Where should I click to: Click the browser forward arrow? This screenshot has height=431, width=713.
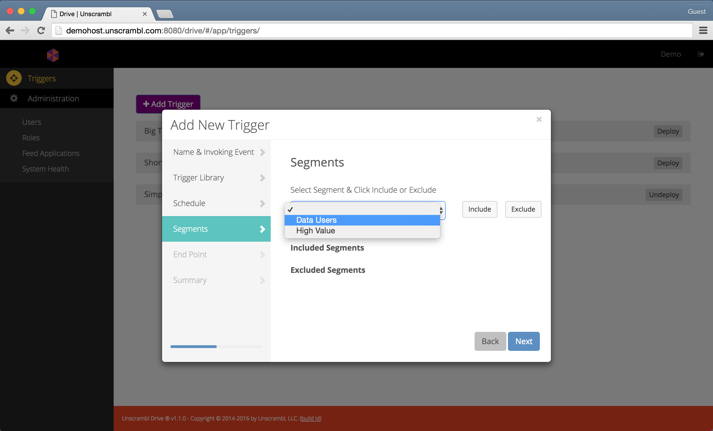[25, 30]
